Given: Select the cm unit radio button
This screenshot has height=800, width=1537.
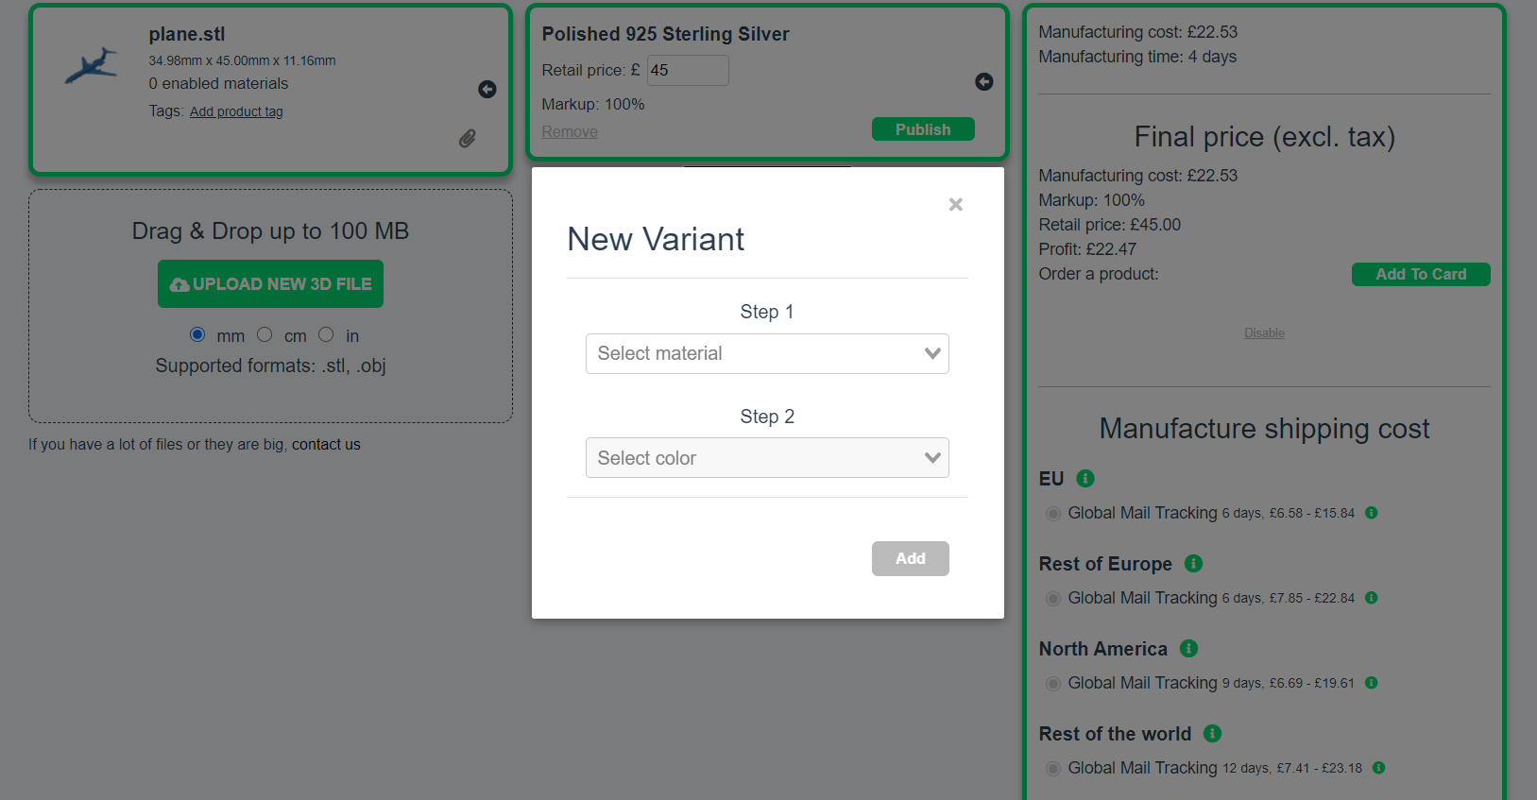Looking at the screenshot, I should 265,334.
